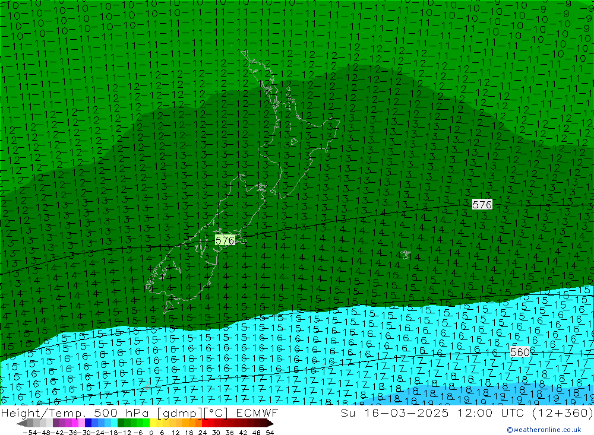Click the (12+360) forecast step text
Viewport: 594px width, 435px height.
562,413
